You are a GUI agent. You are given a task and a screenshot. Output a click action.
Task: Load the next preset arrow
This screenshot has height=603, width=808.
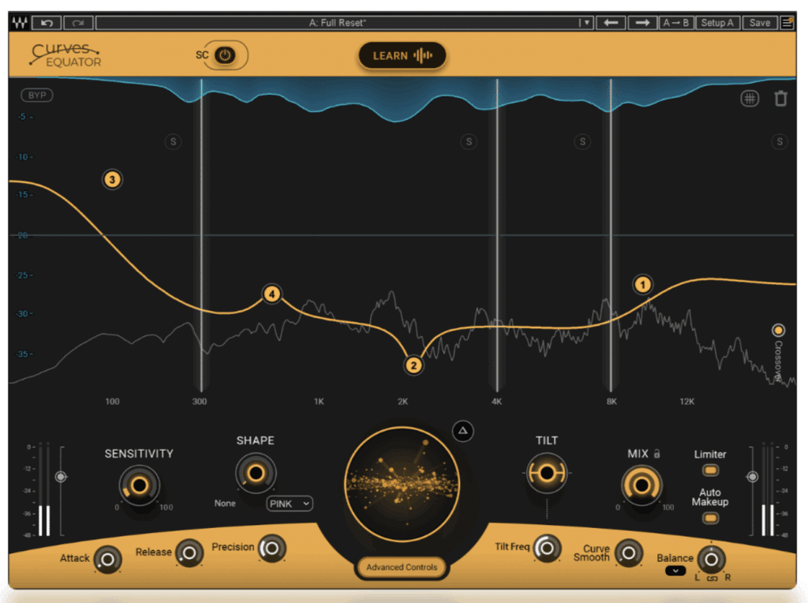642,23
